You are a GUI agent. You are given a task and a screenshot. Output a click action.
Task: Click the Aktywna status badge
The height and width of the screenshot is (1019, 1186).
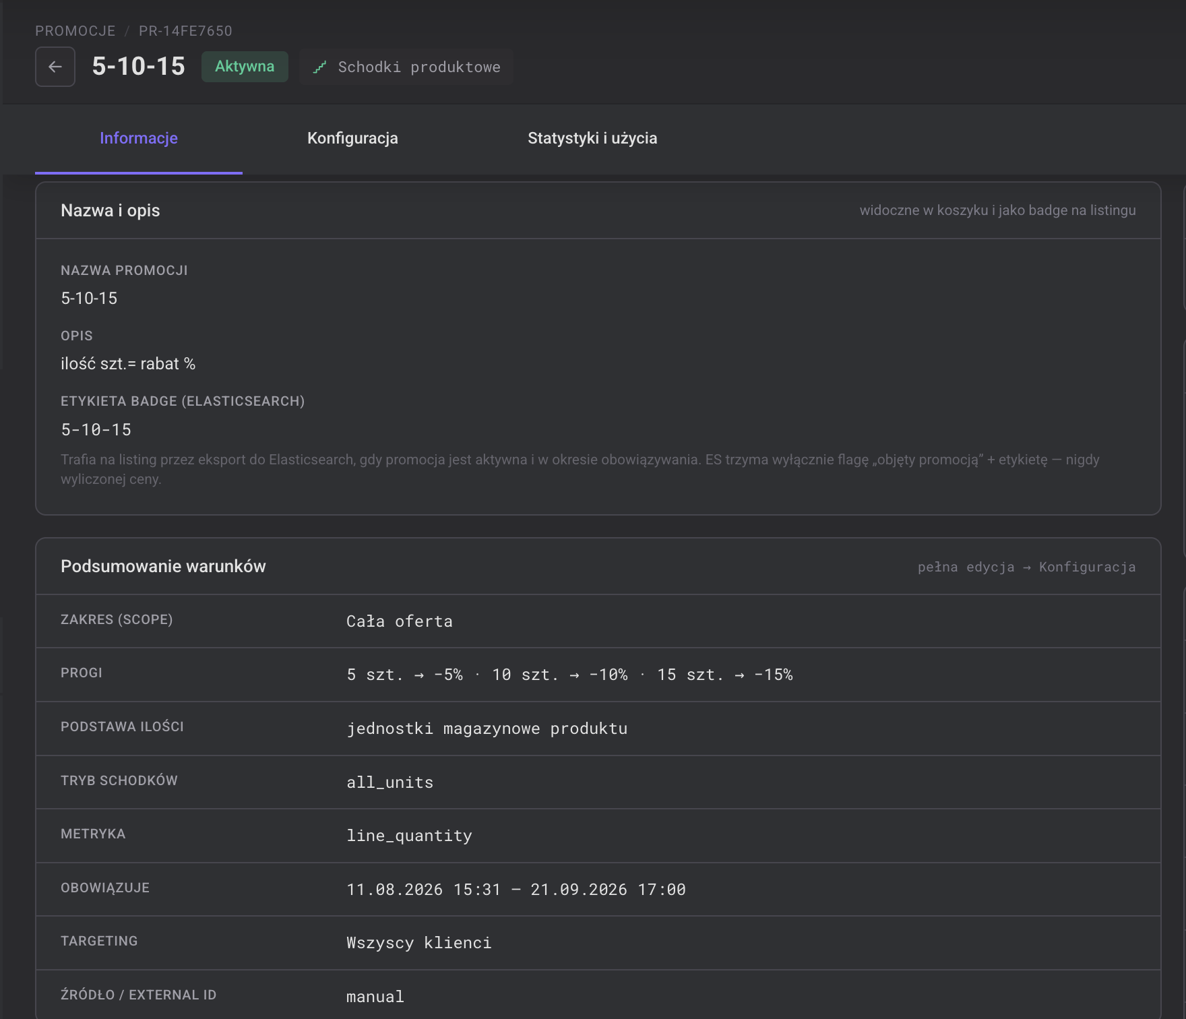[245, 67]
